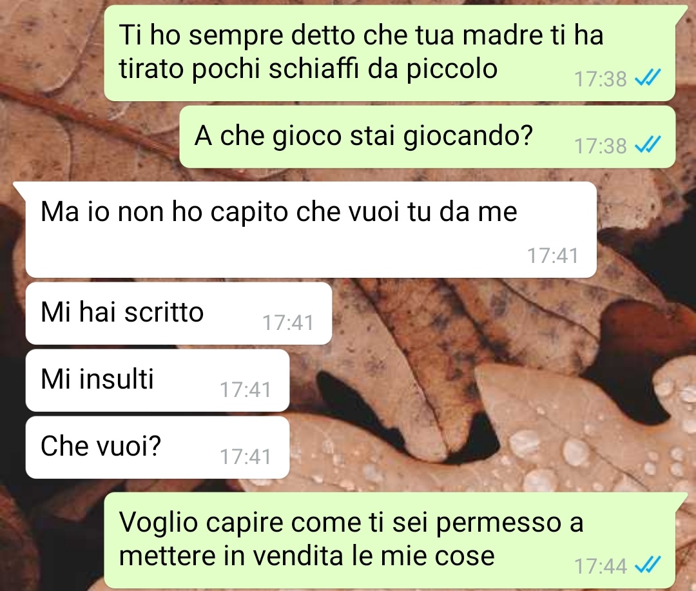Select the 'Voglio capire come ti sei permesso' message

point(390,540)
